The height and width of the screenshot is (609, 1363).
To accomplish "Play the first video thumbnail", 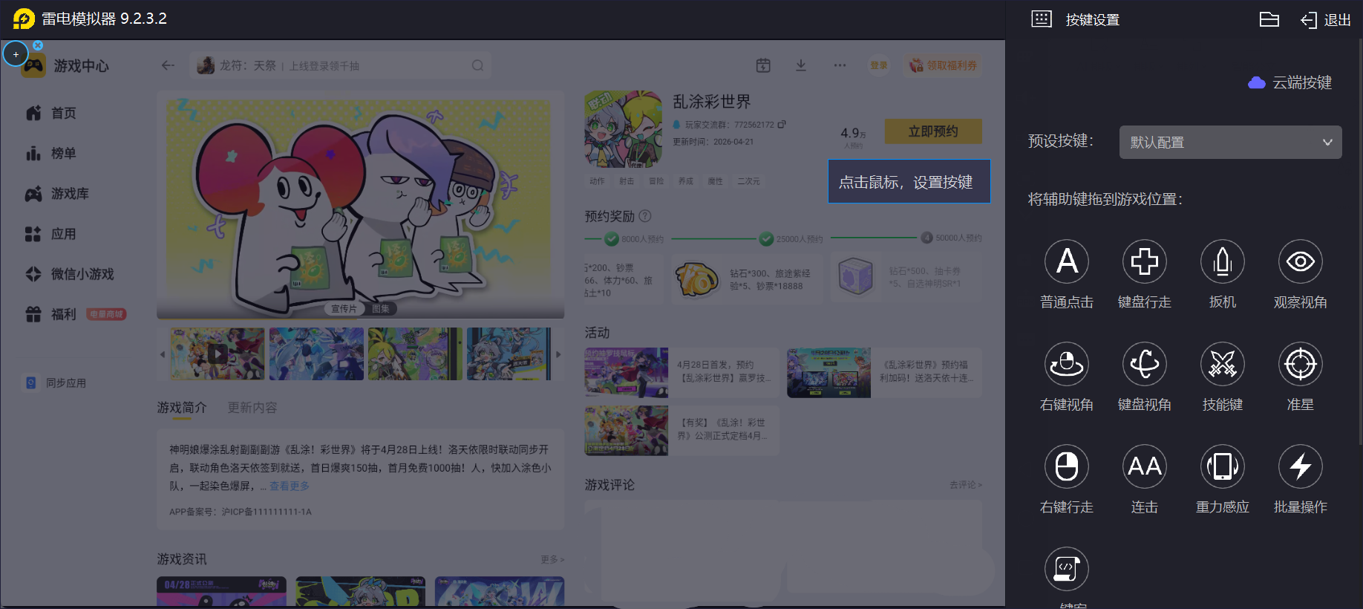I will (218, 354).
